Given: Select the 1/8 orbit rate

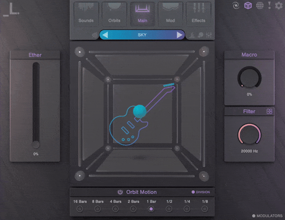Looking at the screenshot, I should click(x=205, y=209).
